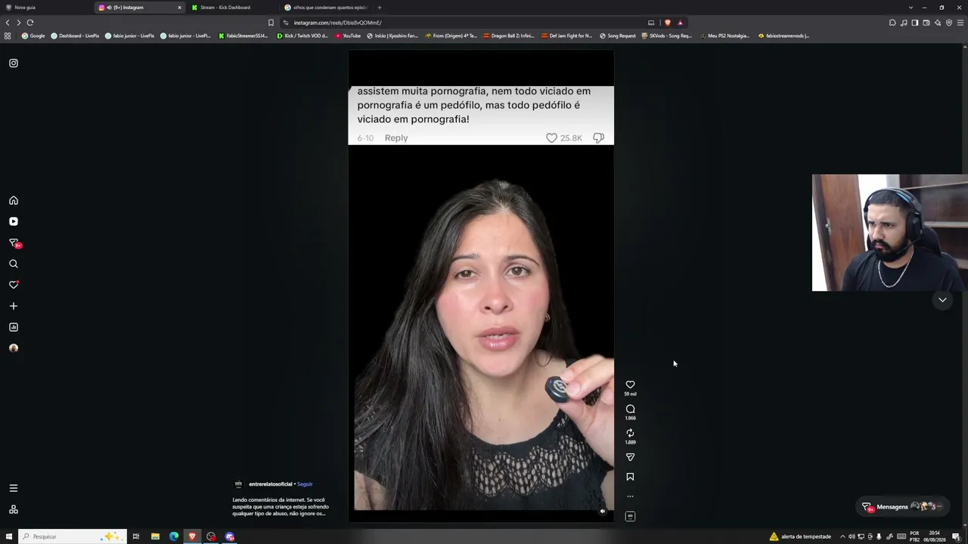Open the Mensagens floating panel
The width and height of the screenshot is (968, 544).
(903, 506)
